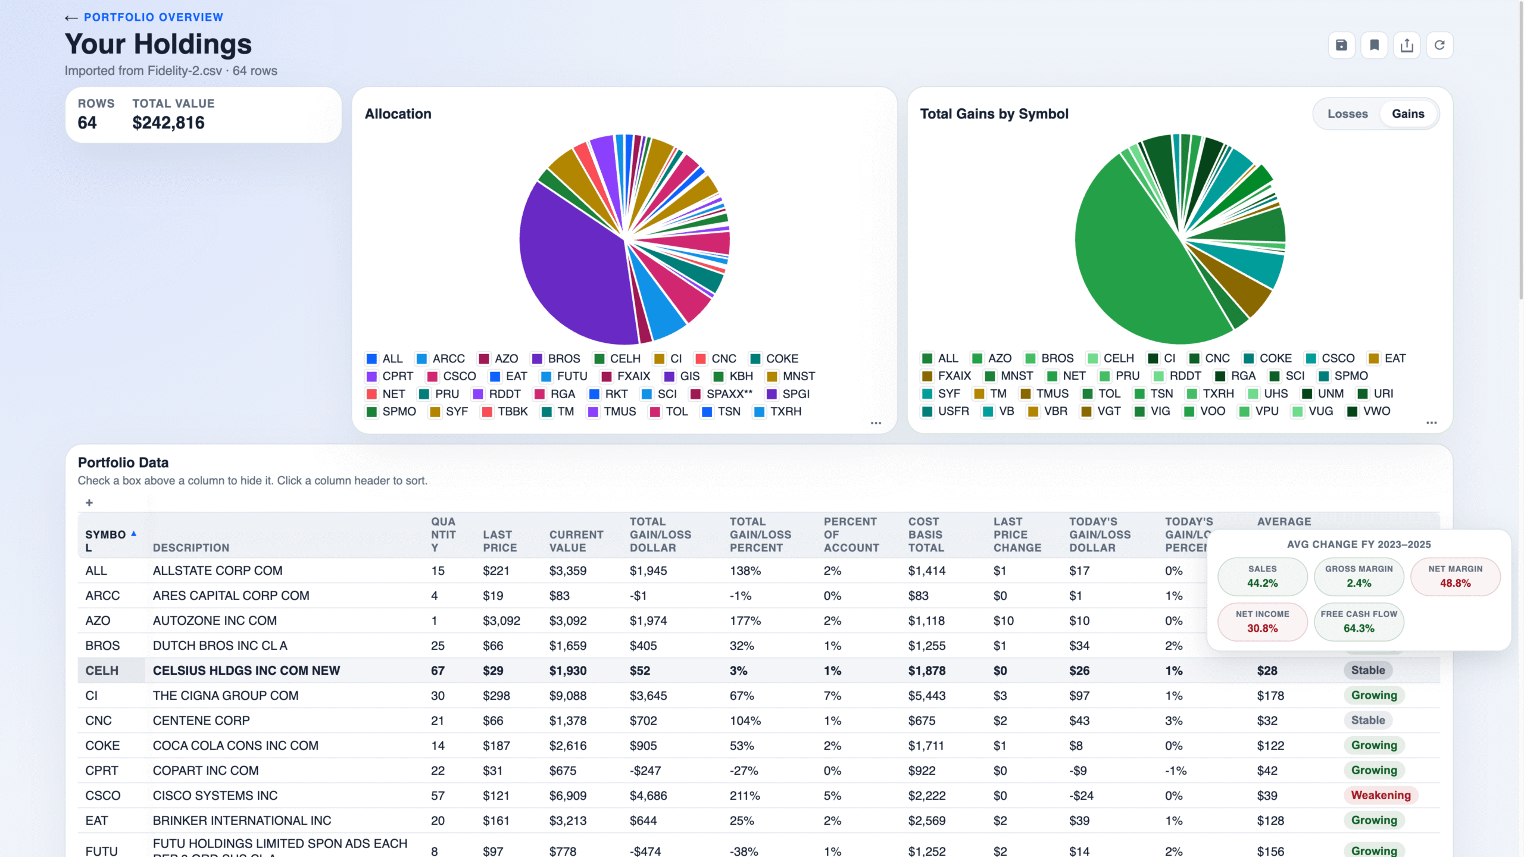Toggle the ALL legend swatch in Allocation
This screenshot has height=857, width=1524.
(371, 359)
